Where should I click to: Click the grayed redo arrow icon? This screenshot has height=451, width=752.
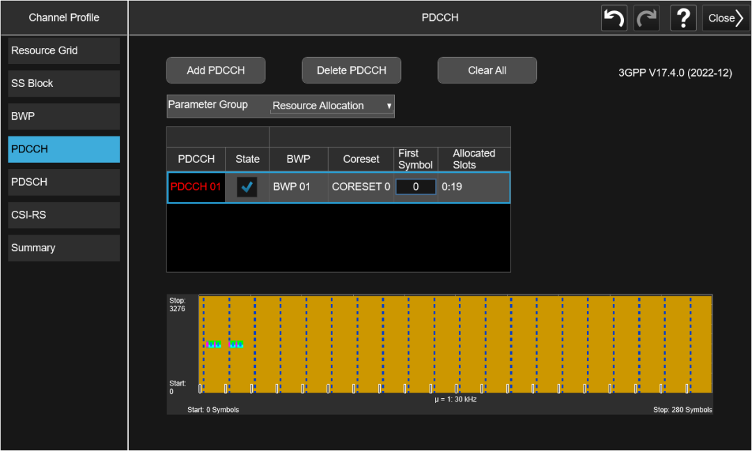tap(646, 18)
